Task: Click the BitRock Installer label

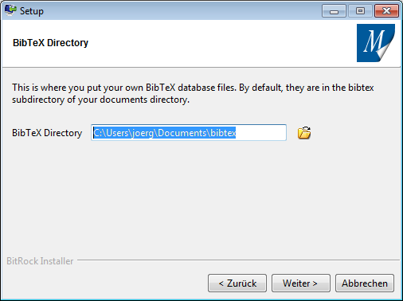Action: tap(40, 261)
